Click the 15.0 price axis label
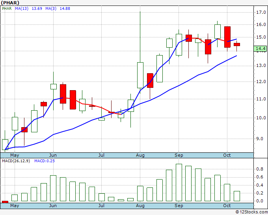The height and width of the screenshot is (215, 268). 261,37
